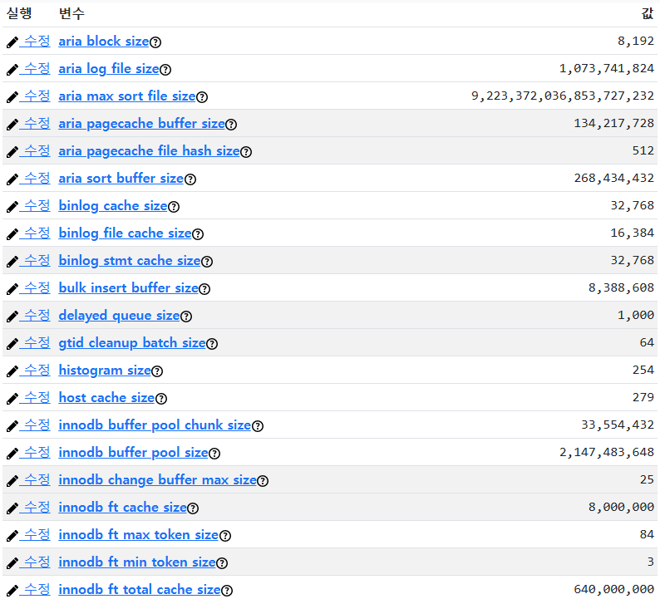The image size is (660, 599).
Task: Open the histogram size variable link
Action: (105, 371)
